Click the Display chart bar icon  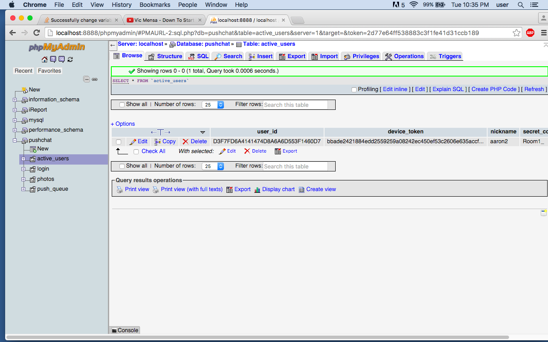[257, 189]
